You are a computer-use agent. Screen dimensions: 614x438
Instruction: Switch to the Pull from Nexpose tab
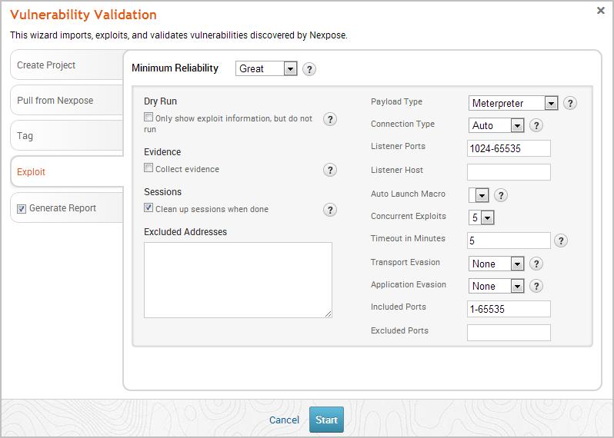tap(55, 101)
